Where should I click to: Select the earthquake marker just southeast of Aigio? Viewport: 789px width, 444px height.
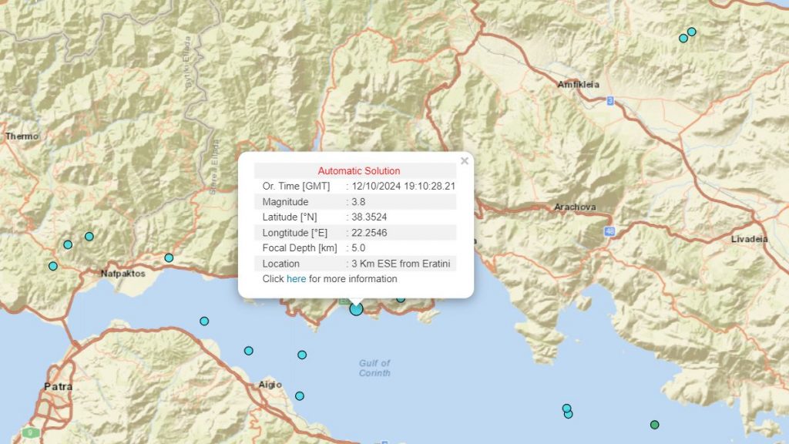(x=300, y=396)
